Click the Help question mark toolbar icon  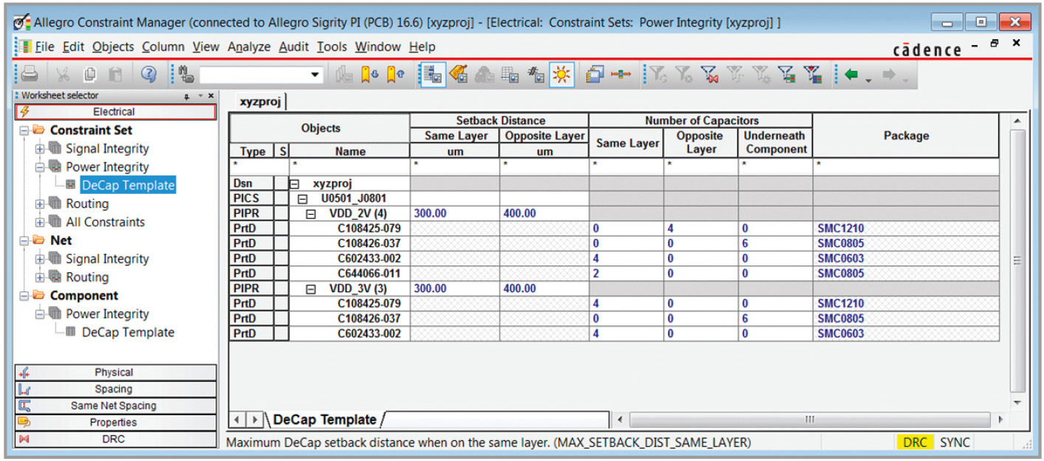point(148,74)
